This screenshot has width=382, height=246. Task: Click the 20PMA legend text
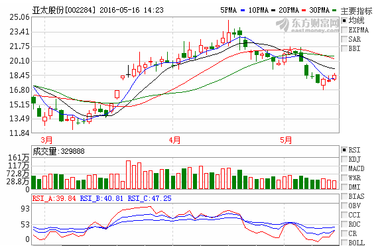click(x=288, y=10)
